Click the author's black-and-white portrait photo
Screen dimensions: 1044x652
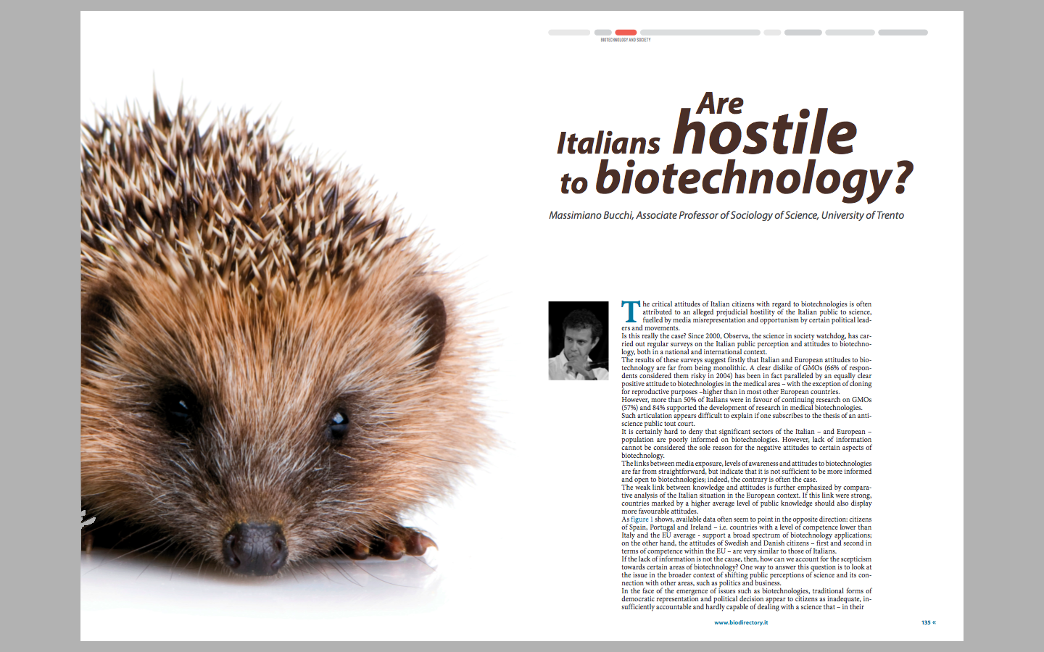[x=578, y=340]
